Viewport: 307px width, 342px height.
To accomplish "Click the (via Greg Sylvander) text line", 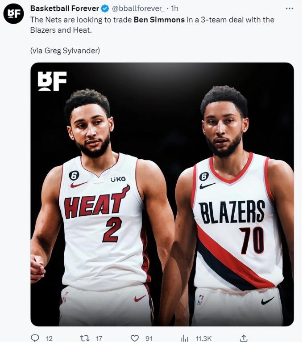I will 65,51.
